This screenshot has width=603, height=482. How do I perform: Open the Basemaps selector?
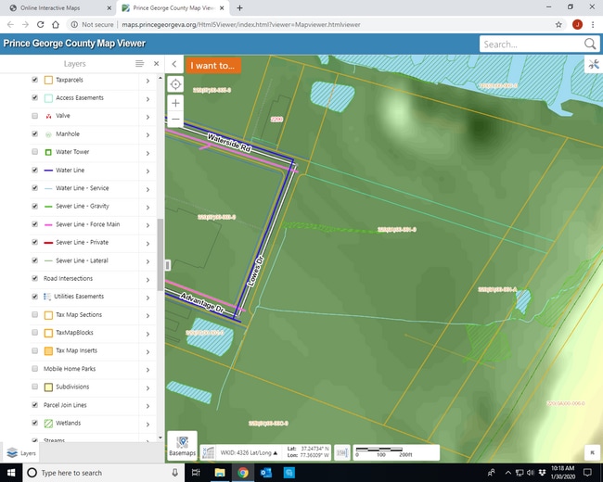pyautogui.click(x=183, y=446)
